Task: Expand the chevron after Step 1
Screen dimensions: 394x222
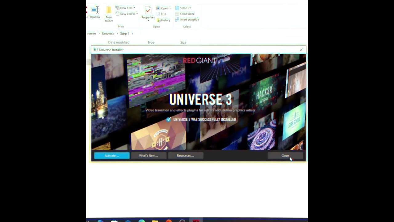Action: pos(132,33)
